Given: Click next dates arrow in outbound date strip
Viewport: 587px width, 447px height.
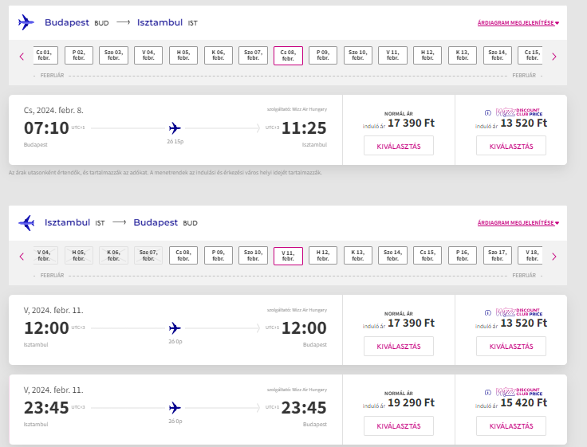Looking at the screenshot, I should pyautogui.click(x=554, y=57).
